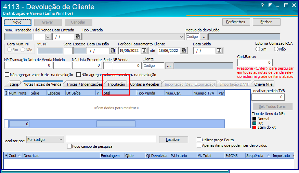Open calendar for Data Emissão field

pos(113,51)
